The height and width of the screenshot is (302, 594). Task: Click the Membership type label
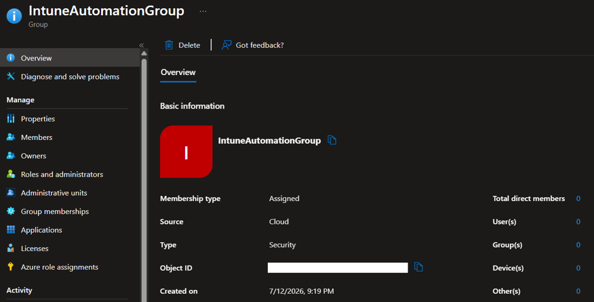point(190,199)
